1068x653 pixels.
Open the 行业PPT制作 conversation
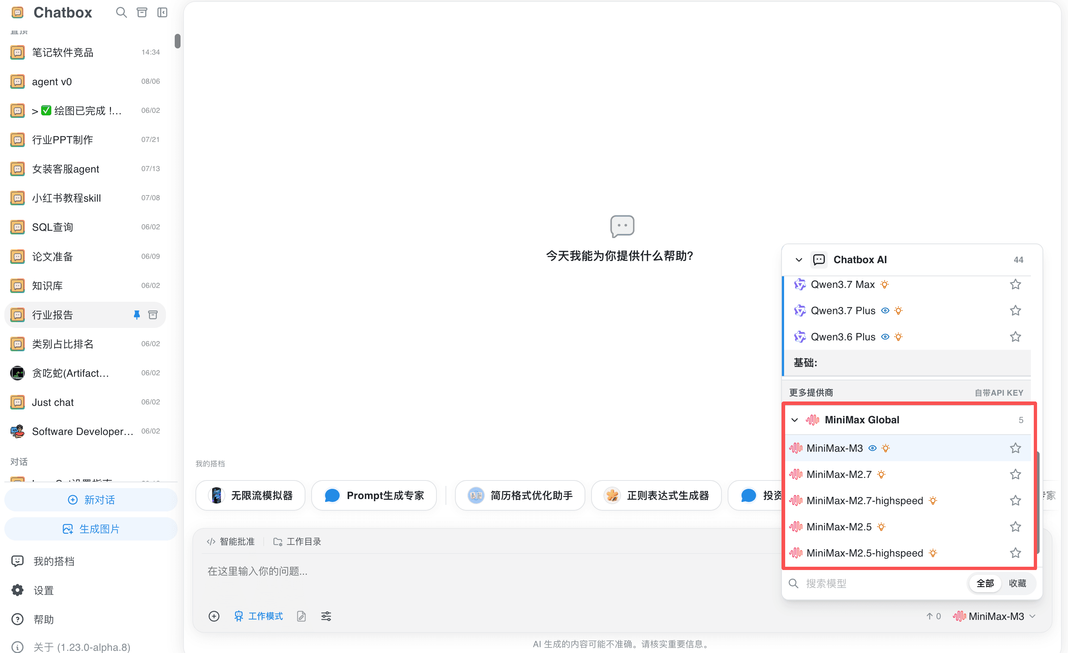click(x=85, y=139)
